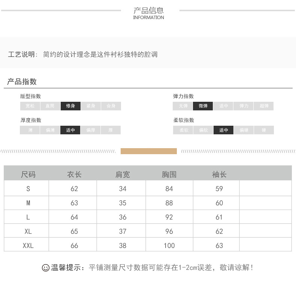Screen dimensions: 296x281
Task: Click the 尺码 column header
Action: click(28, 174)
